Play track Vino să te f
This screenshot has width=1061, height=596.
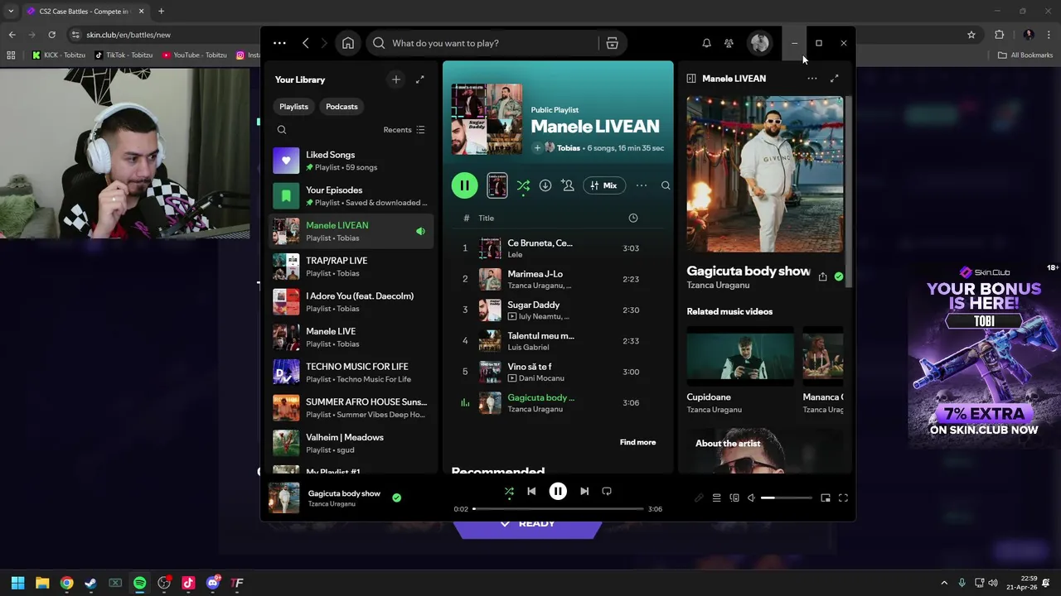tap(557, 372)
